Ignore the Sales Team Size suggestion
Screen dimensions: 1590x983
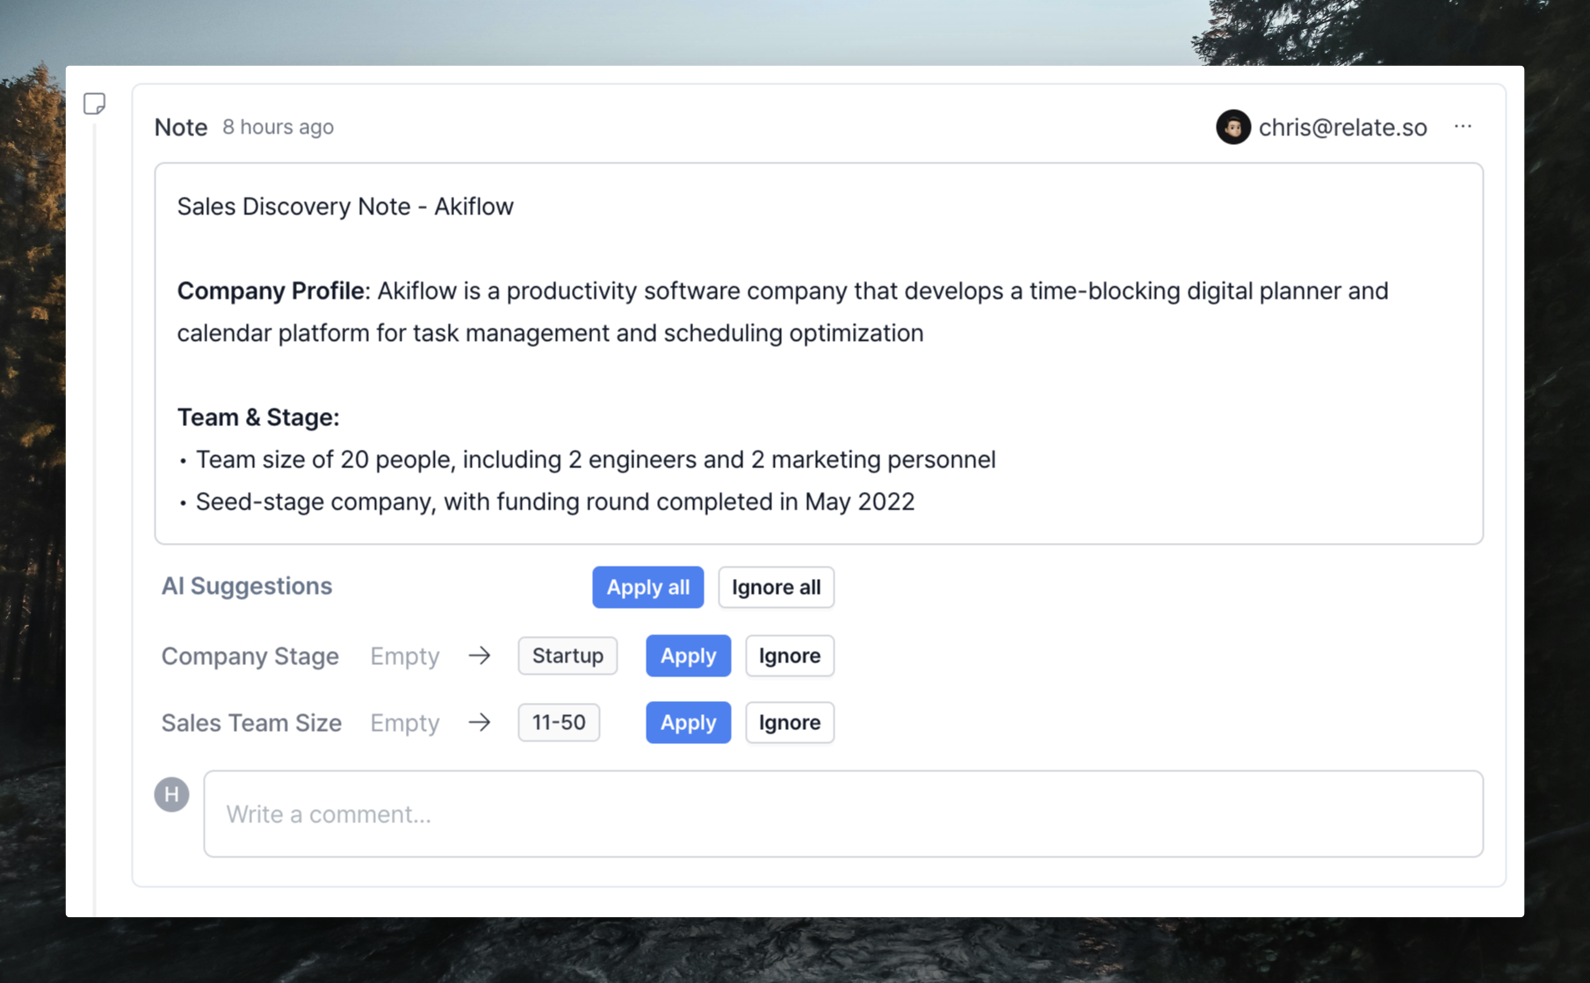(790, 722)
